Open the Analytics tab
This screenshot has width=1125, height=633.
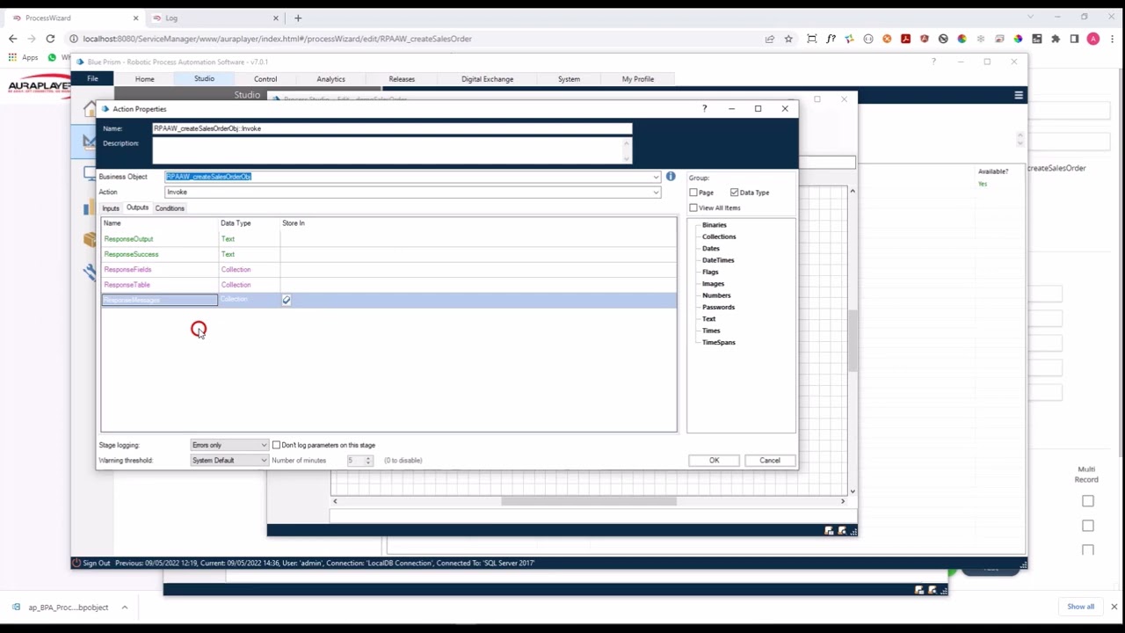tap(330, 79)
